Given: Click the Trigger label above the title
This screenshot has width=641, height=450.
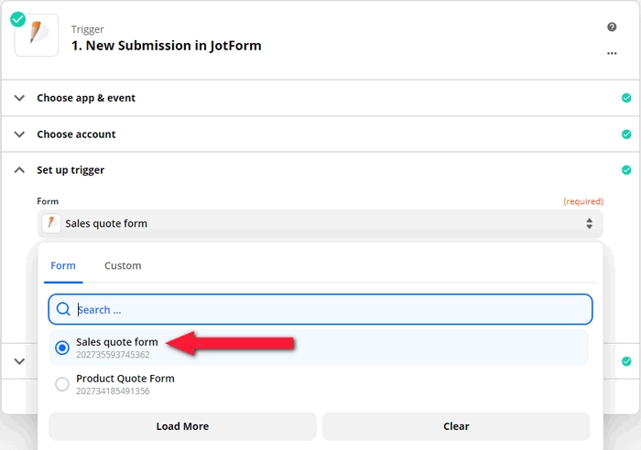Looking at the screenshot, I should (88, 29).
